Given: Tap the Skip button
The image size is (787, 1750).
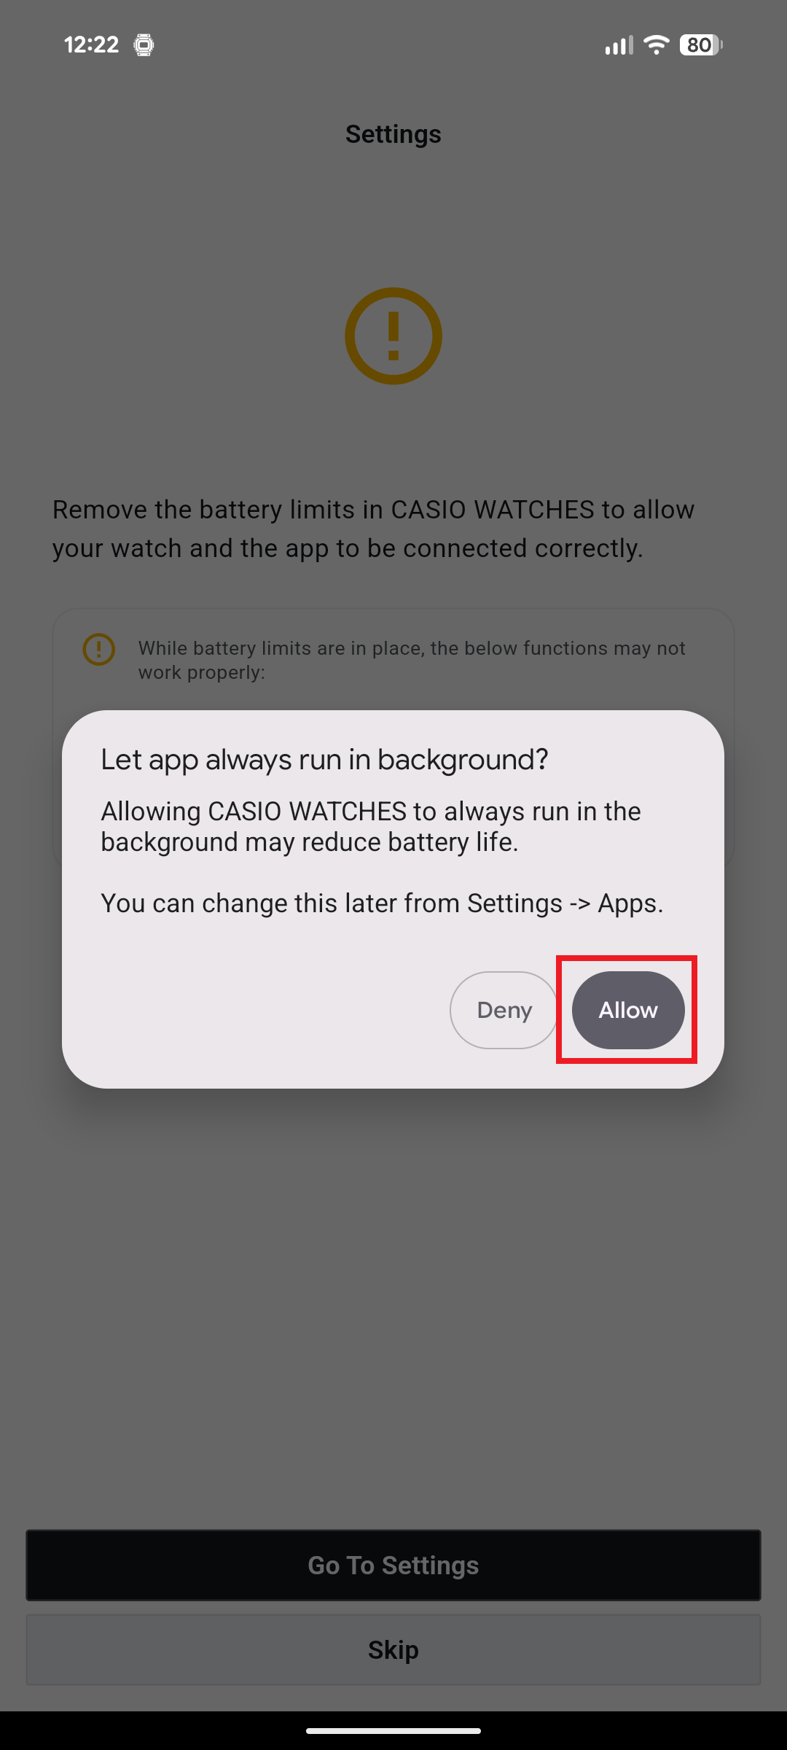Looking at the screenshot, I should [393, 1649].
